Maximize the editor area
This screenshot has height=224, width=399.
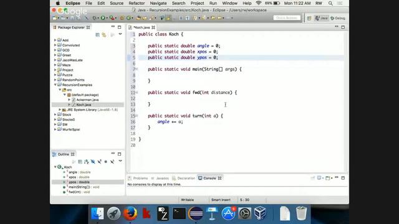(x=343, y=27)
